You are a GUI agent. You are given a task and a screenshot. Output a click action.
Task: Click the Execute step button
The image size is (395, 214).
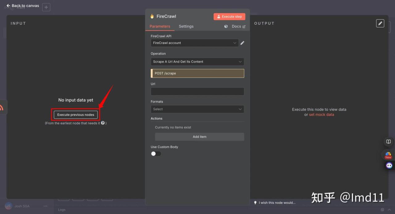pos(229,17)
